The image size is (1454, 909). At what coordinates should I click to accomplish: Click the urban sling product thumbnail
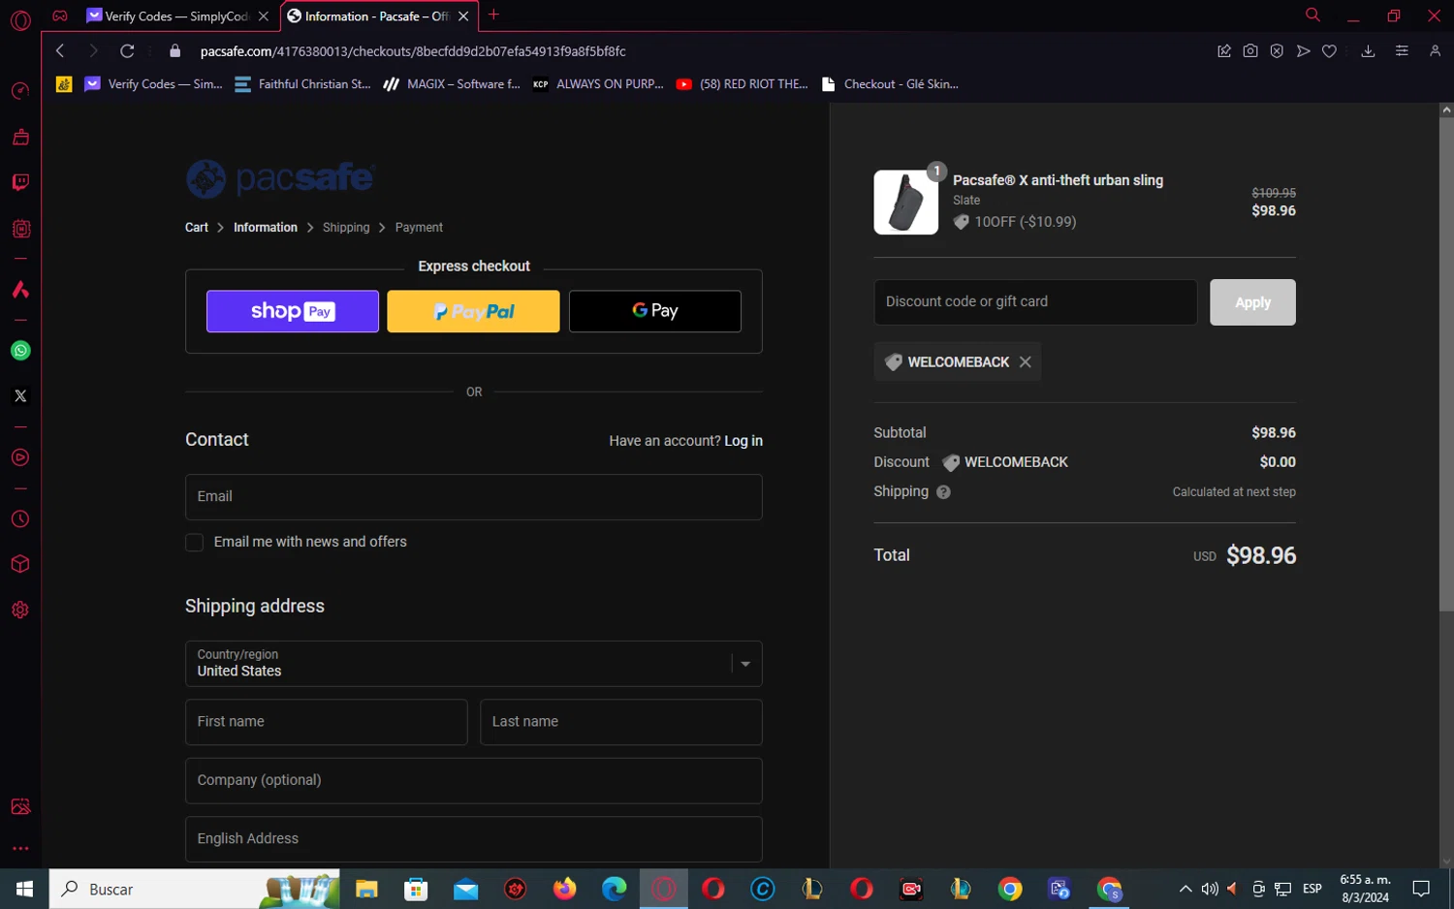(906, 203)
